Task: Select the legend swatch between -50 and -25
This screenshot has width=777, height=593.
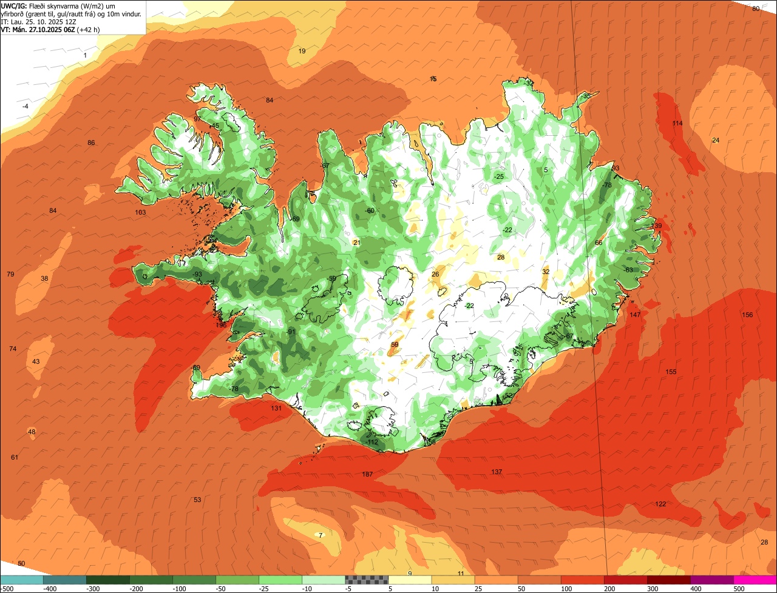Action: click(x=237, y=580)
